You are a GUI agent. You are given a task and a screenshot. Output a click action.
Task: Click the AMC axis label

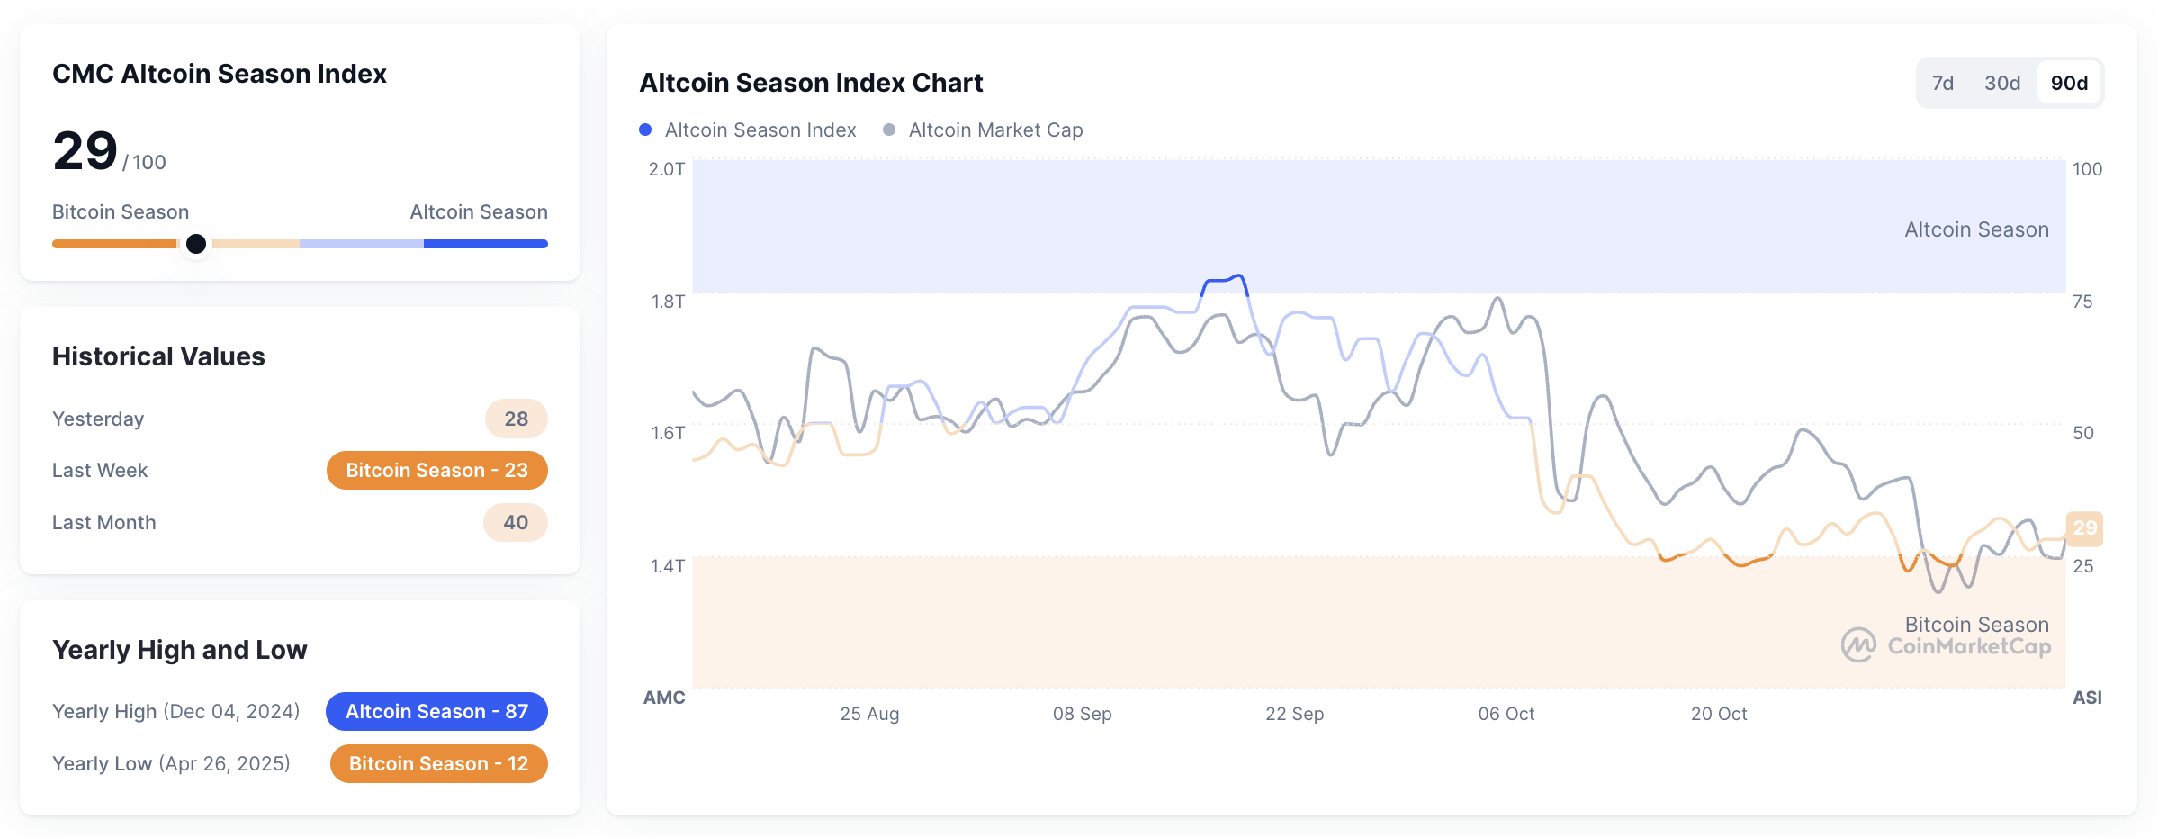click(x=664, y=697)
